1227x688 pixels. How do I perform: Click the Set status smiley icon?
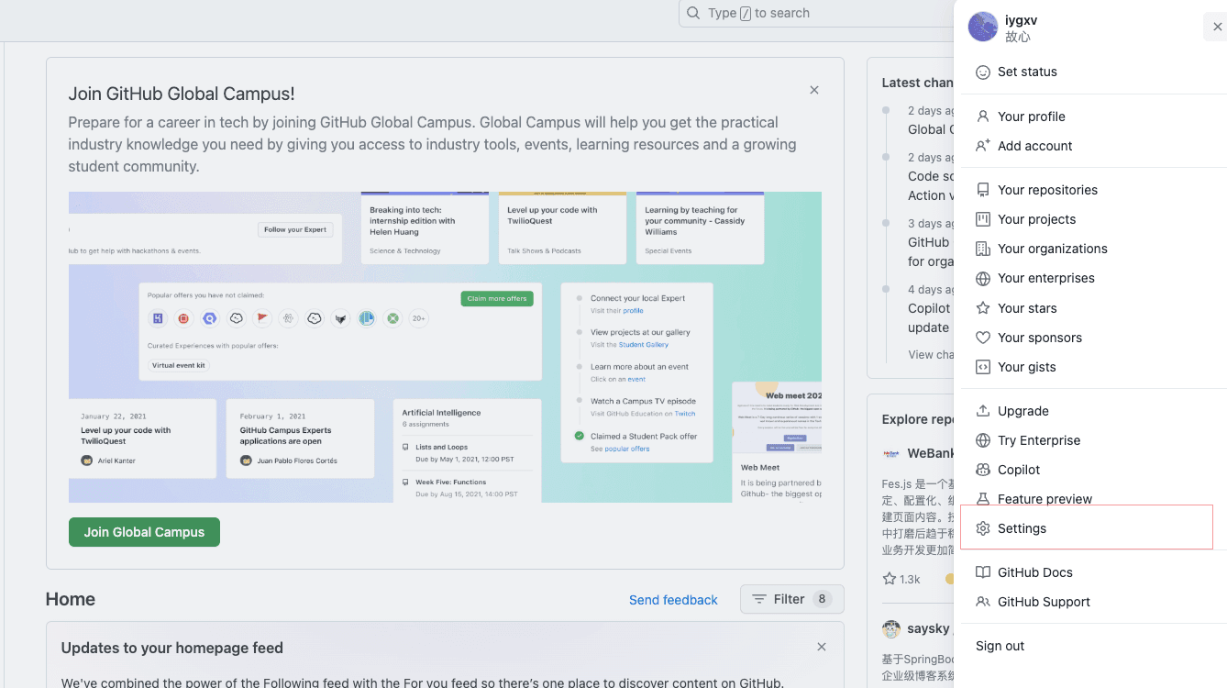click(x=983, y=72)
